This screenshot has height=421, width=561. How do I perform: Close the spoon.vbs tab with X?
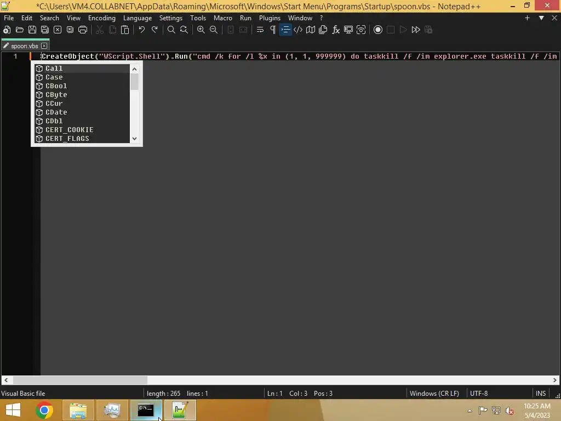click(x=44, y=46)
